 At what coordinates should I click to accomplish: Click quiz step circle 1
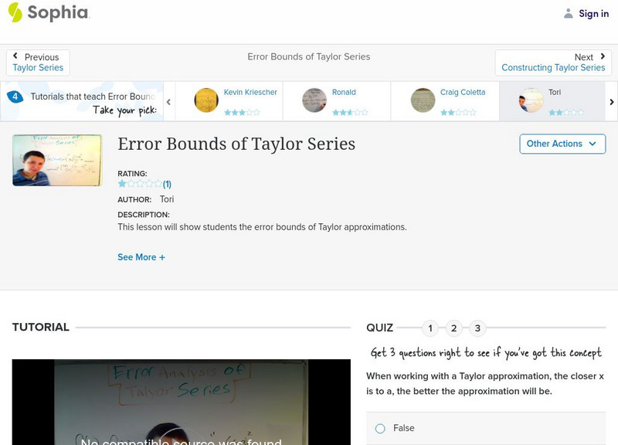(430, 328)
